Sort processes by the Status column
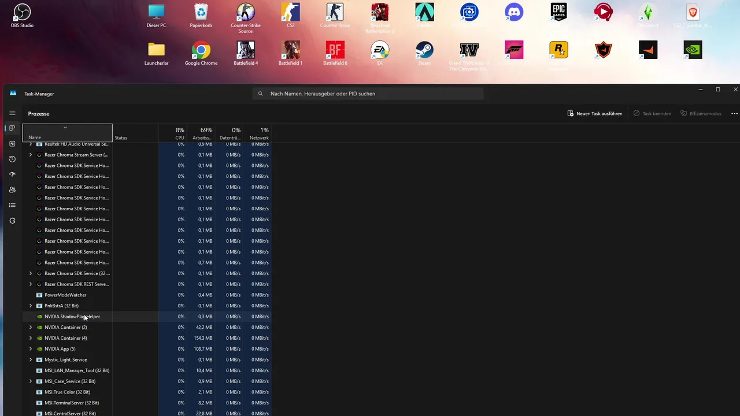This screenshot has height=416, width=740. (x=135, y=133)
